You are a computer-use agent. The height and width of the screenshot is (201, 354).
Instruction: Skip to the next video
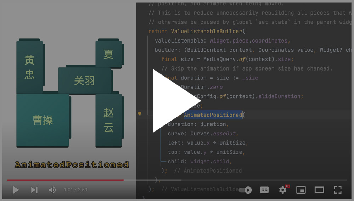tap(34, 190)
